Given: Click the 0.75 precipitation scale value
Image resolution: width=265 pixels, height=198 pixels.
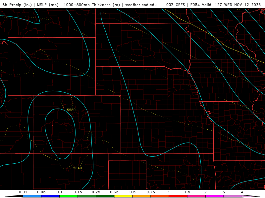Looking at the screenshot, I should coord(151,192).
